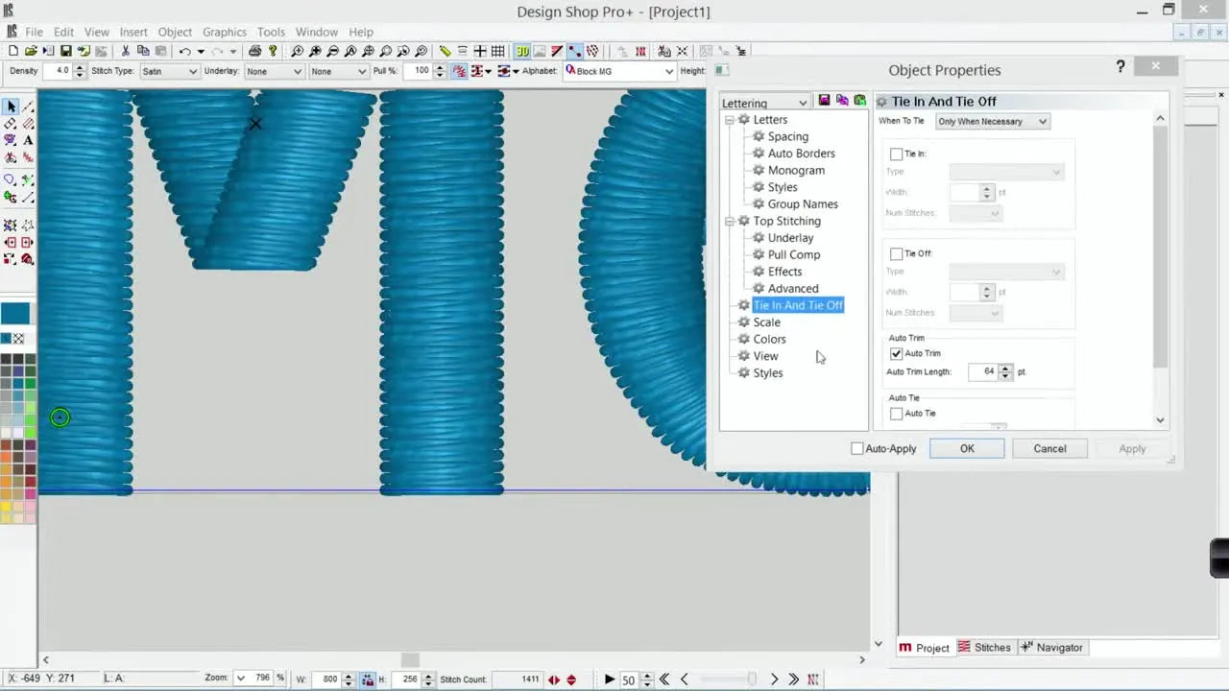Click the Zoom In magnifier icon
Viewport: 1229px width, 691px height.
tap(298, 51)
